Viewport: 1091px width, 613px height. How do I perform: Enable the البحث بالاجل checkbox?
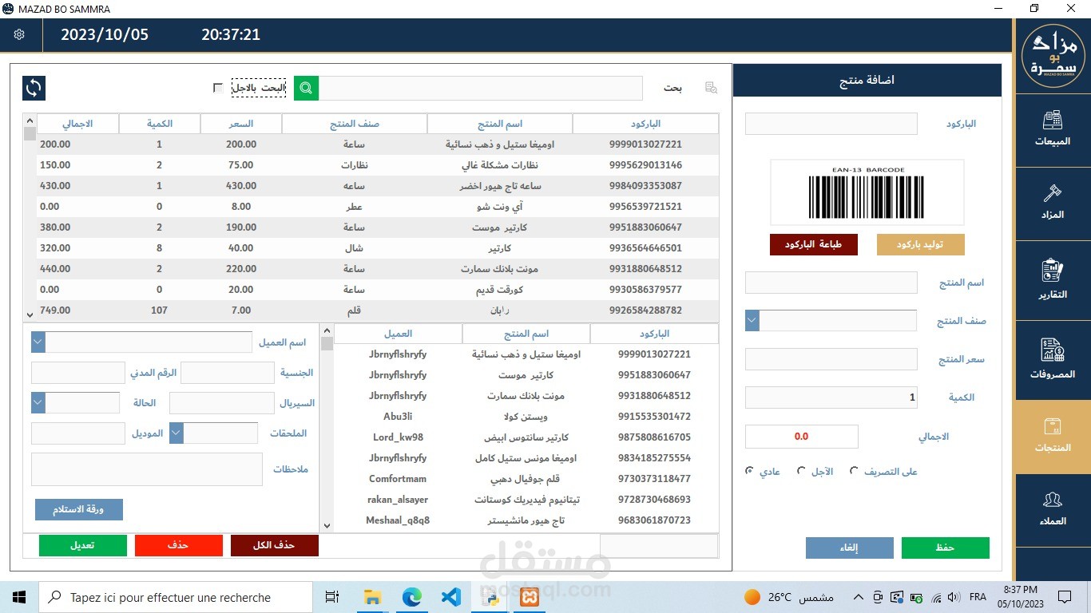point(218,88)
